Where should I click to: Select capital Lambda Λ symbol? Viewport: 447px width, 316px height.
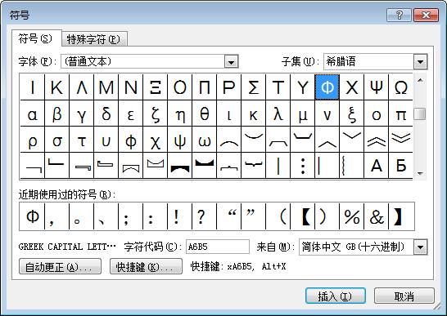click(x=82, y=87)
